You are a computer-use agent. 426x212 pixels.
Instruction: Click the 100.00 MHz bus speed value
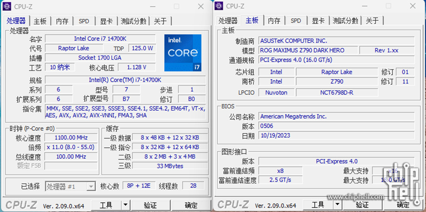coord(71,157)
